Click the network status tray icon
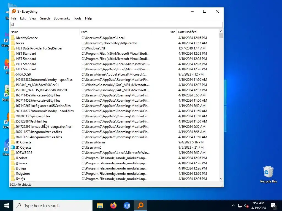Screen dimensions: 282x211 (x=240, y=206)
